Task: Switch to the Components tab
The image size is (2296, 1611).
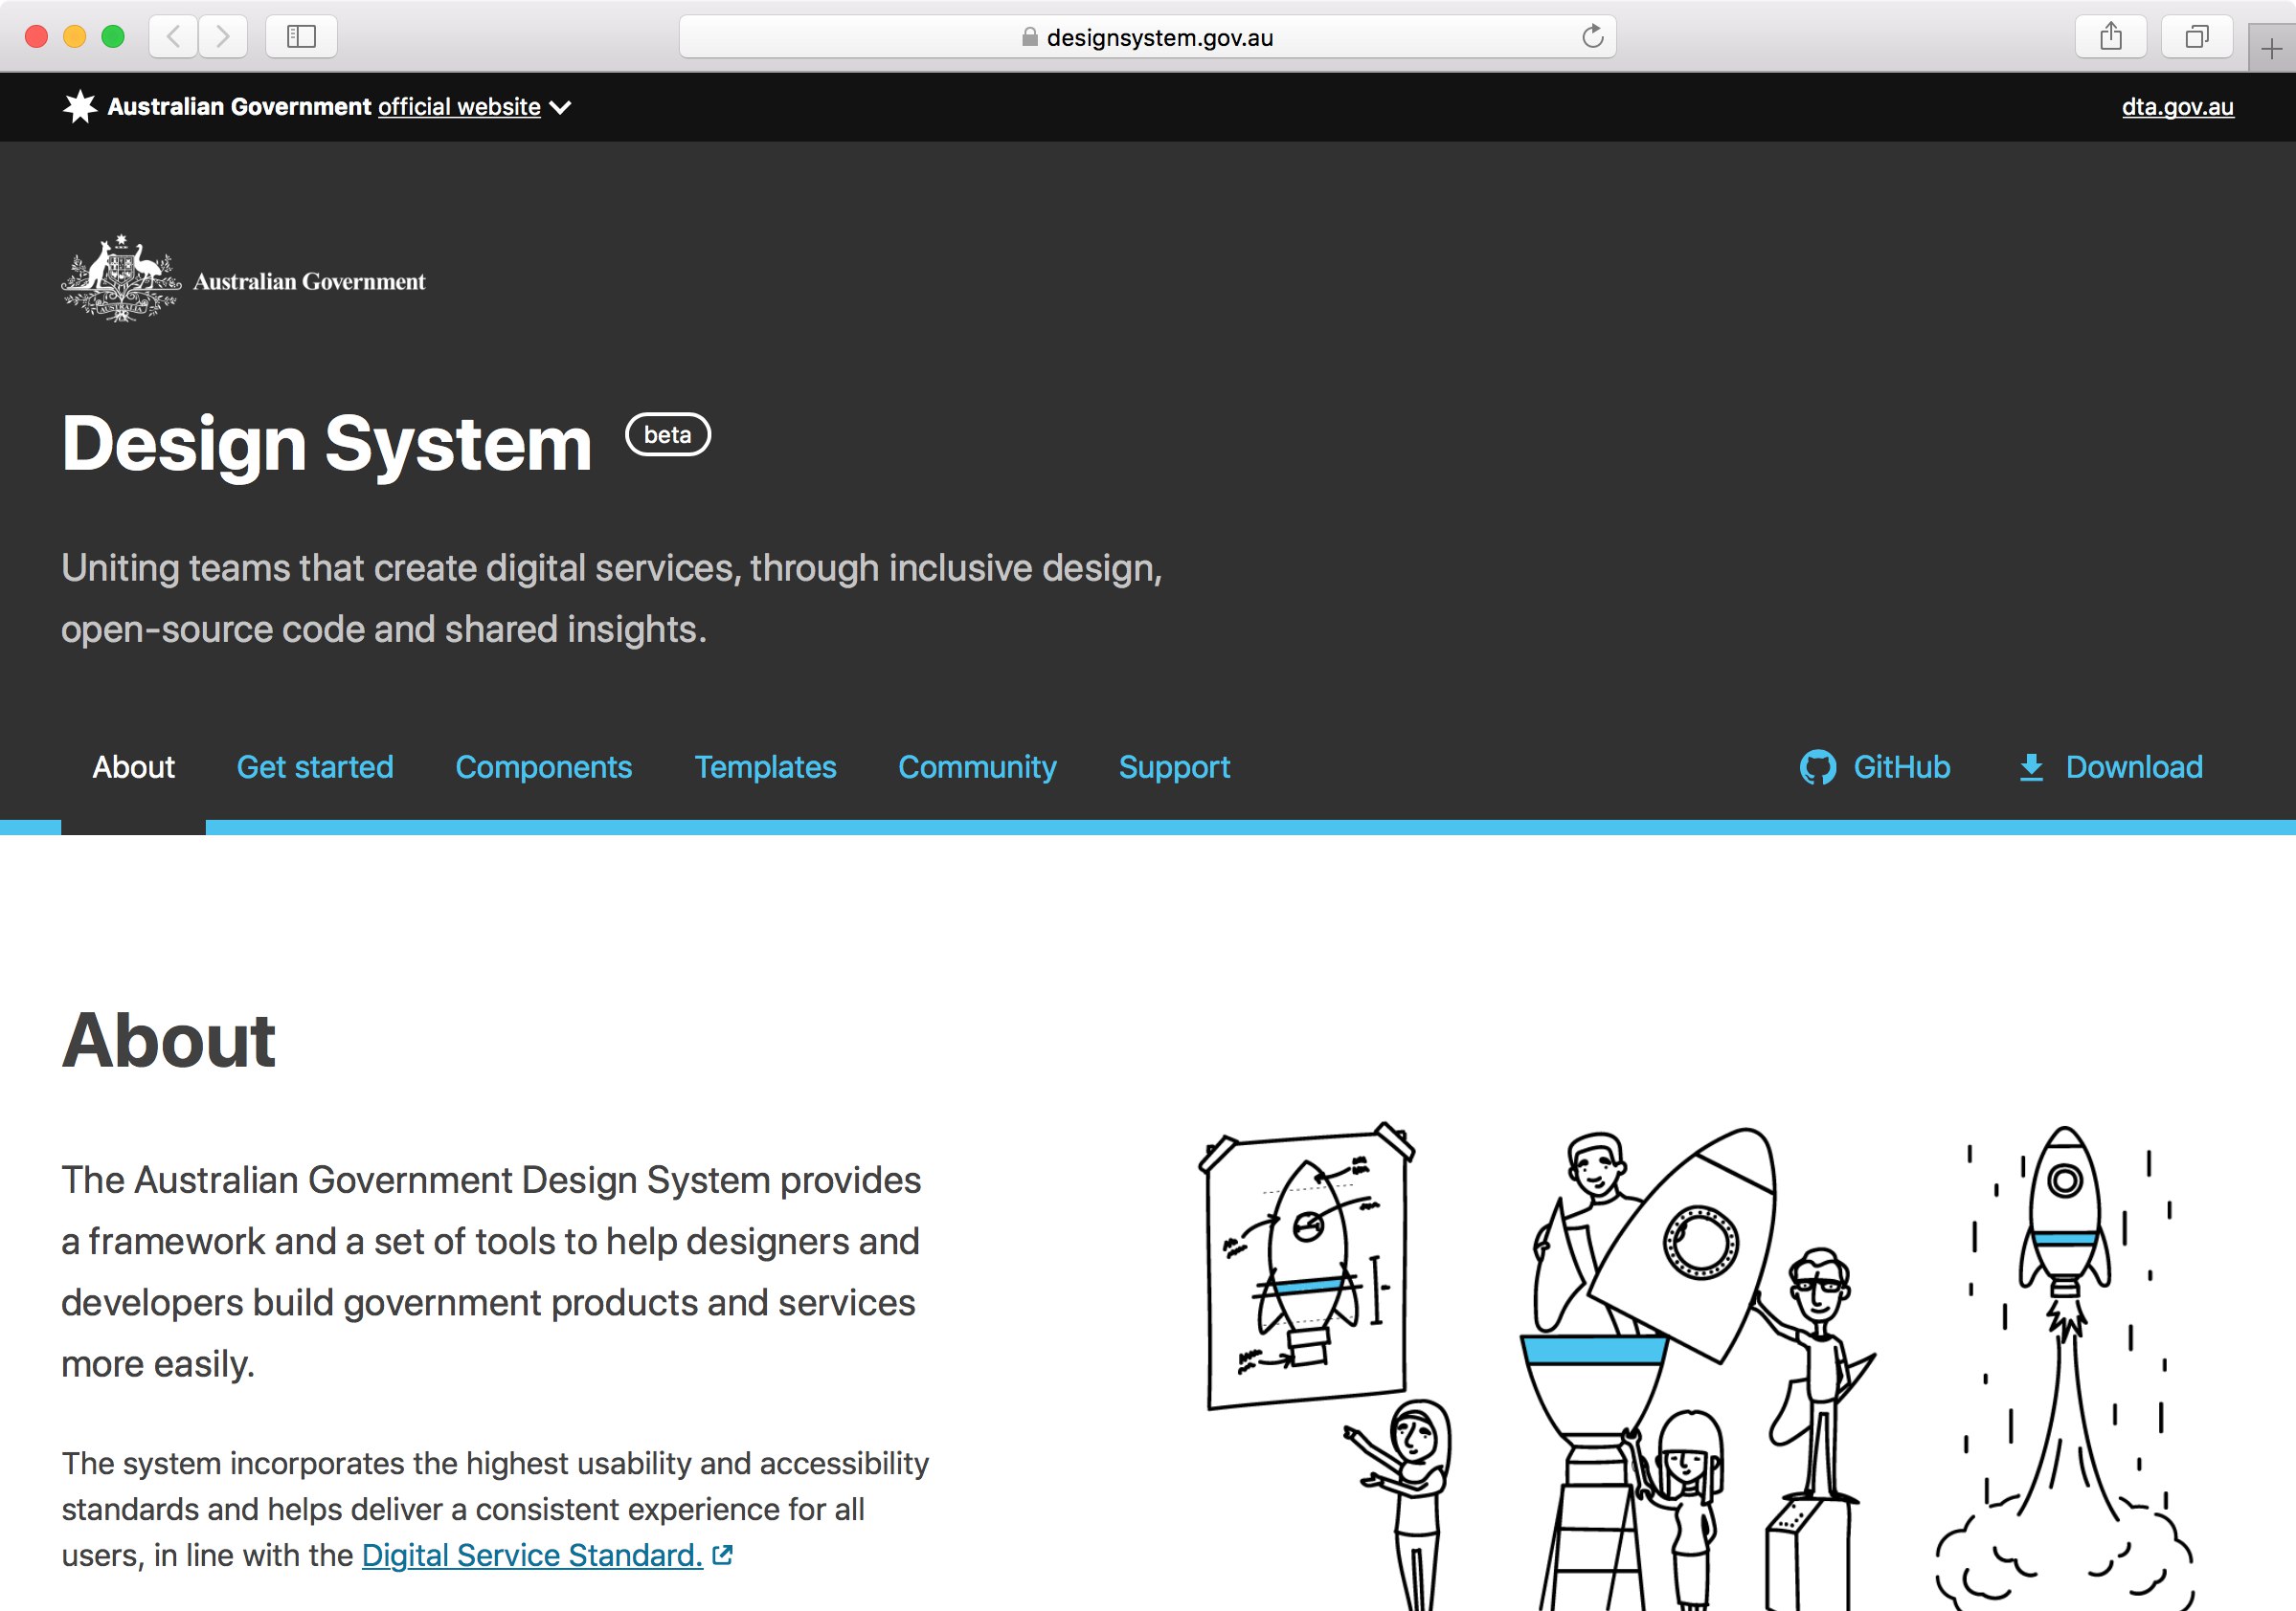Action: [x=544, y=767]
